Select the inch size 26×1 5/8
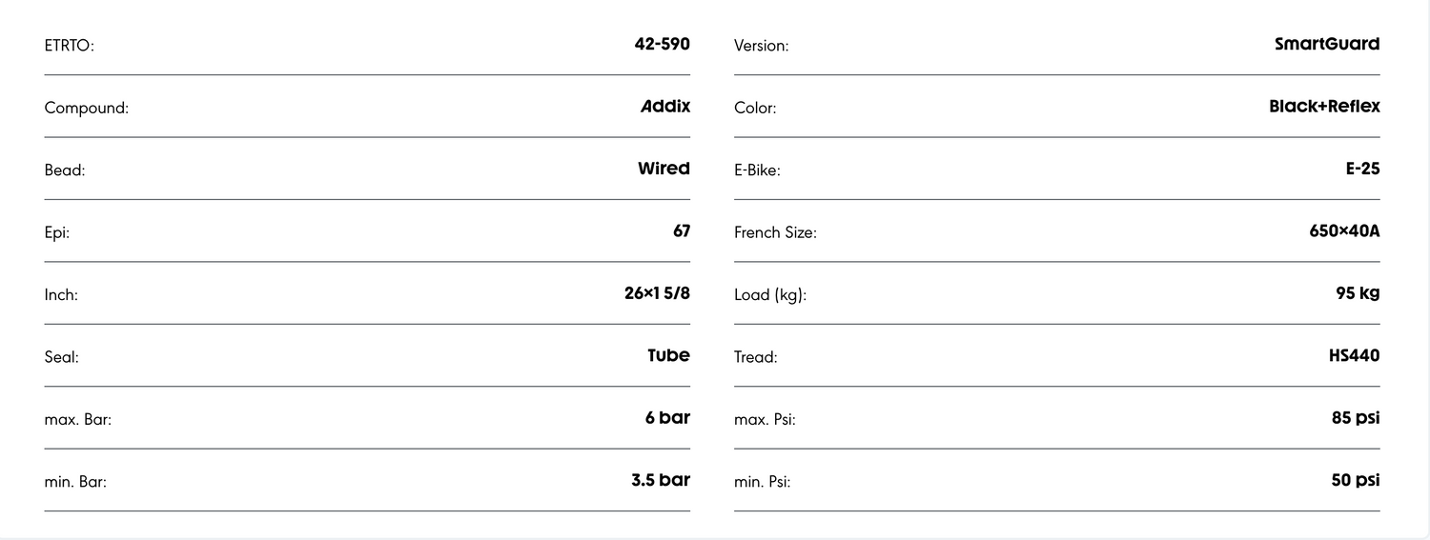This screenshot has width=1430, height=540. 657,293
